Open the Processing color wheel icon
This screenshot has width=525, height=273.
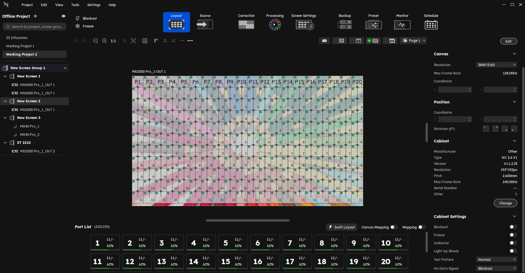pos(275,25)
